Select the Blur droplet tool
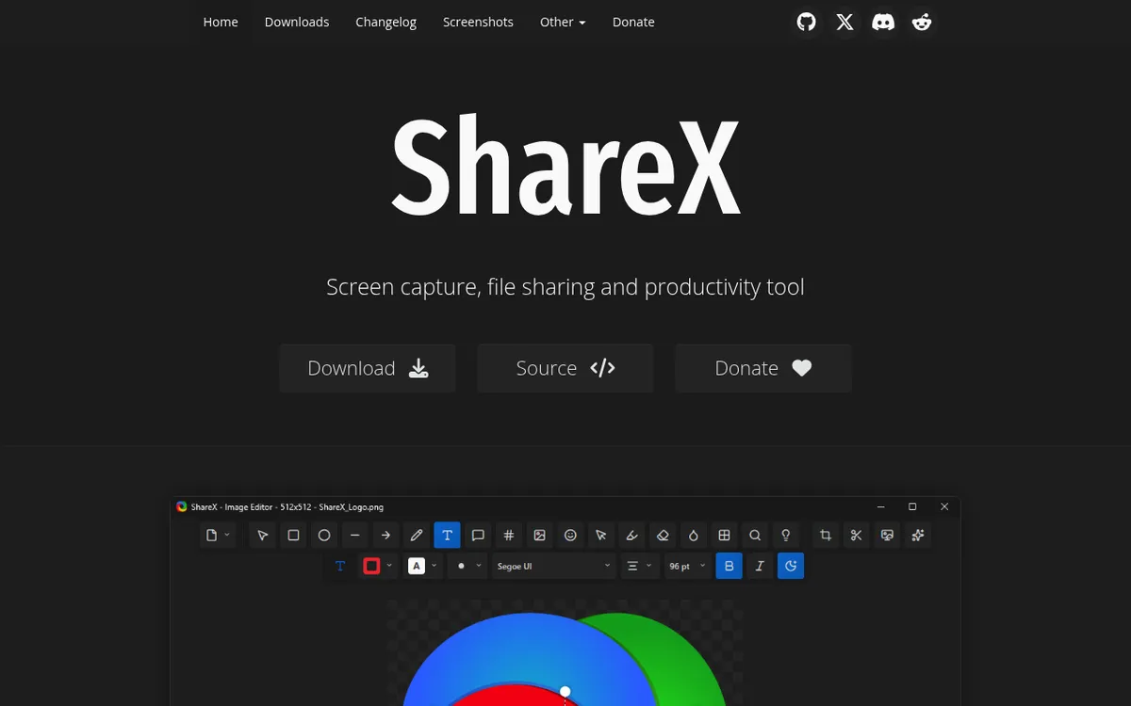The width and height of the screenshot is (1131, 706). (694, 536)
